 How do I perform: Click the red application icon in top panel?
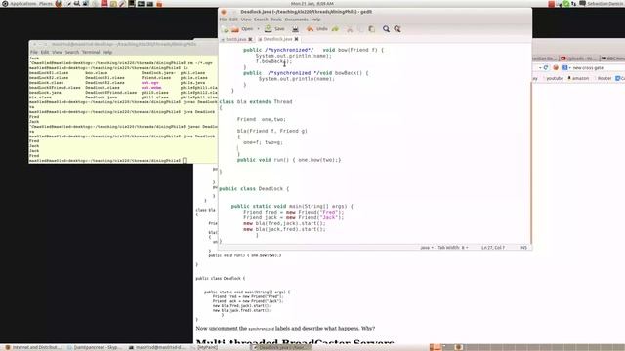point(104,4)
